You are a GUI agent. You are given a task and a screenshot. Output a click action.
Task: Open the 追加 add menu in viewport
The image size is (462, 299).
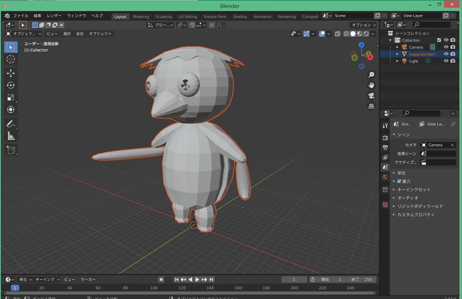[x=80, y=34]
